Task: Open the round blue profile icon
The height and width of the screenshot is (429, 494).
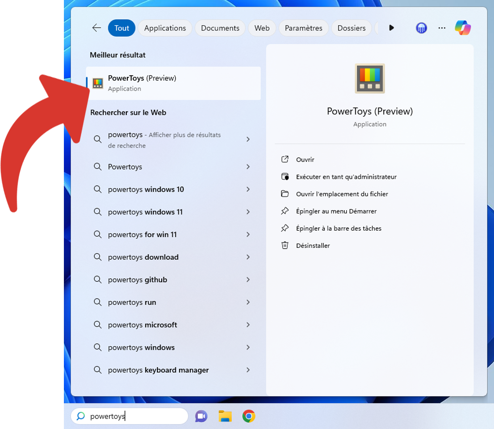Action: pos(421,28)
